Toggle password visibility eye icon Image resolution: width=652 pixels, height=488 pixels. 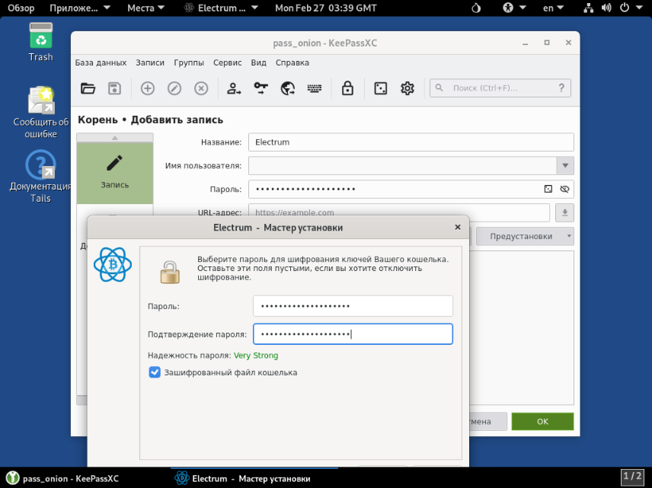564,189
